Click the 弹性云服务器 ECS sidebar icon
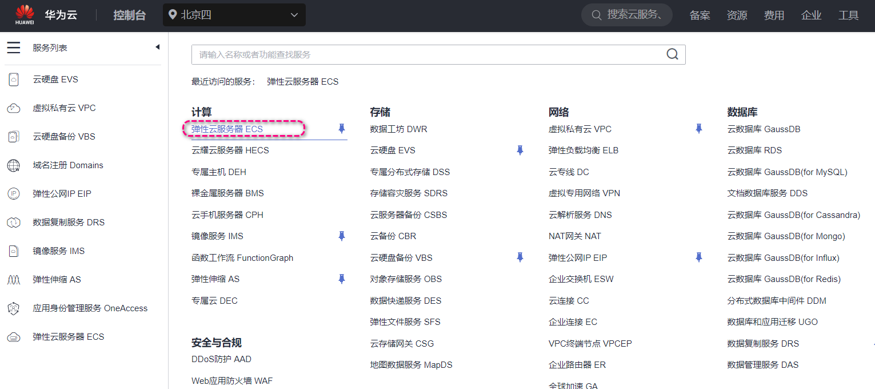The width and height of the screenshot is (875, 389). 14,337
